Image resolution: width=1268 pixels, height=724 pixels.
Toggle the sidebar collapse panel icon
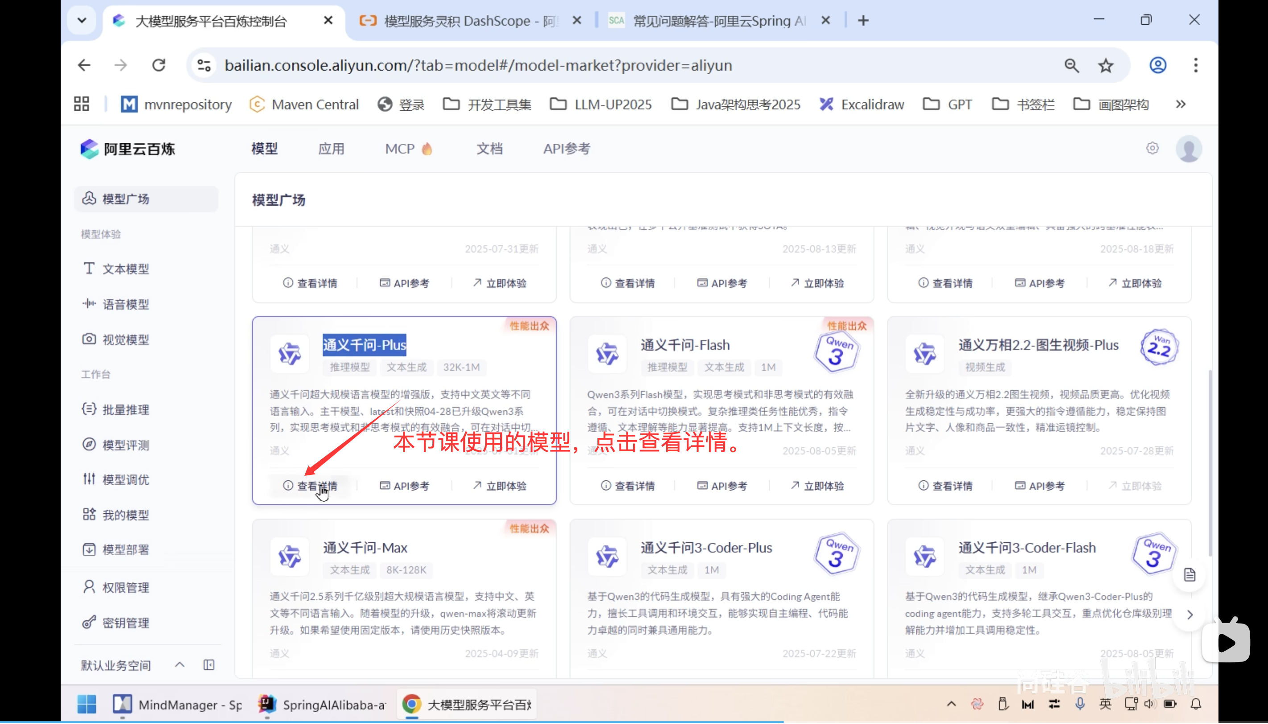208,665
